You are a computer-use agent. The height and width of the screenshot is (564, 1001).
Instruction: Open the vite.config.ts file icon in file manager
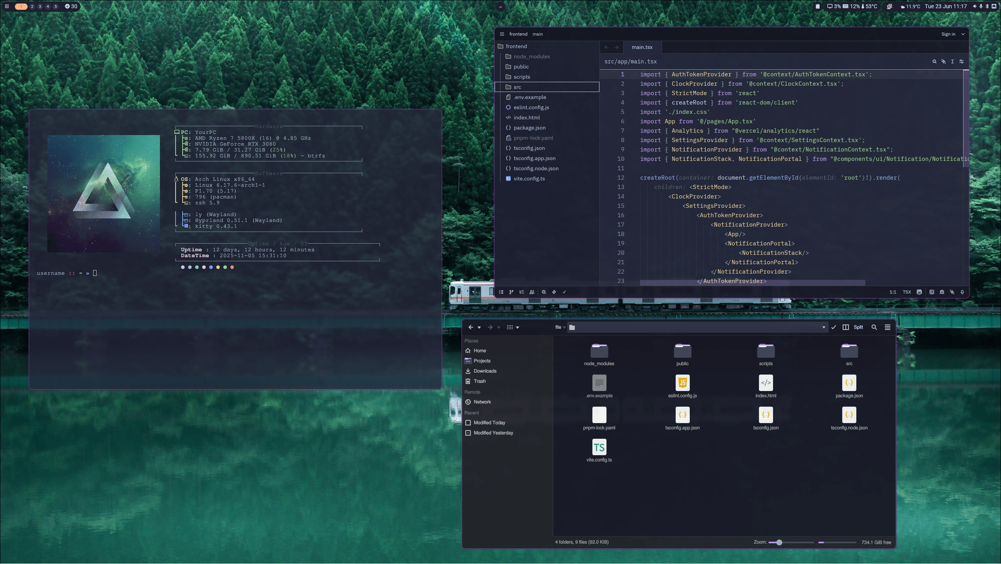599,447
